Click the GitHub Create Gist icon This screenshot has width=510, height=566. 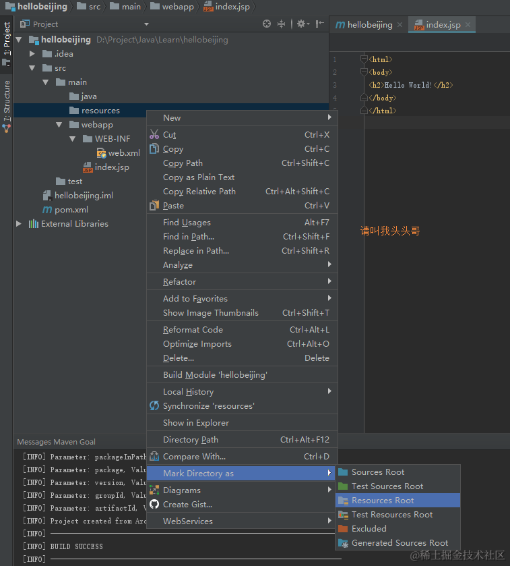point(154,505)
